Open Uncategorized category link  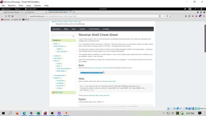click(59, 75)
